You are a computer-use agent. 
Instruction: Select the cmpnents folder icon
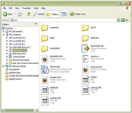coord(45,28)
